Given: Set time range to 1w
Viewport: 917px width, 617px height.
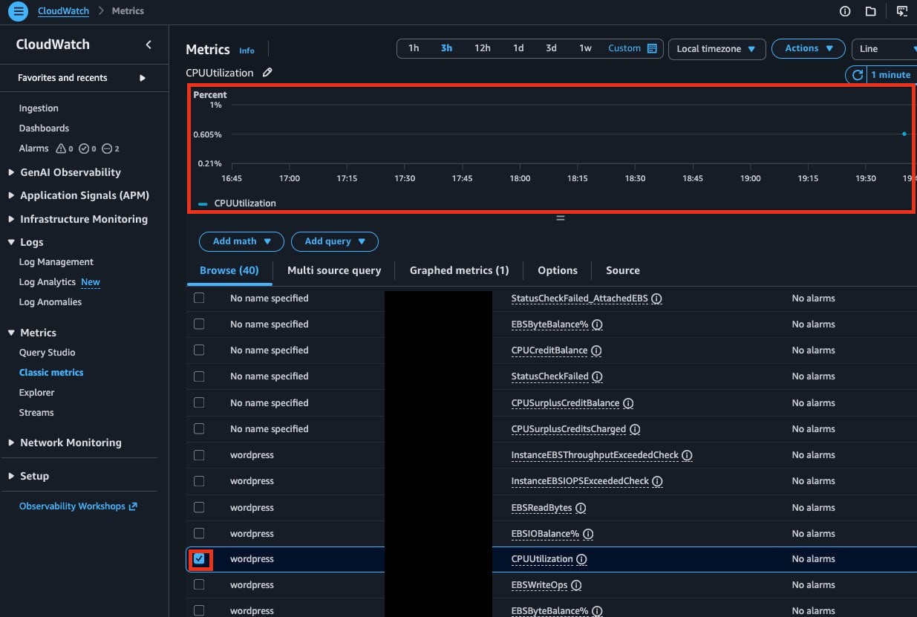Looking at the screenshot, I should 585,48.
